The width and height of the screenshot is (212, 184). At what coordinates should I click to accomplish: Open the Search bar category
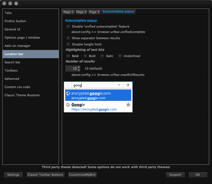click(31, 62)
